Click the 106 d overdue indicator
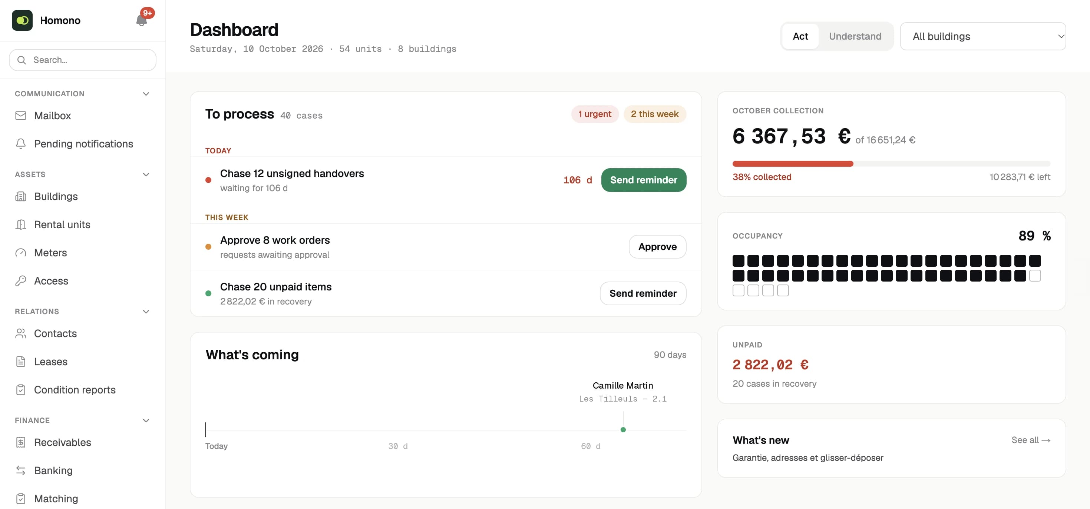Screen dimensions: 1090x509 point(577,180)
